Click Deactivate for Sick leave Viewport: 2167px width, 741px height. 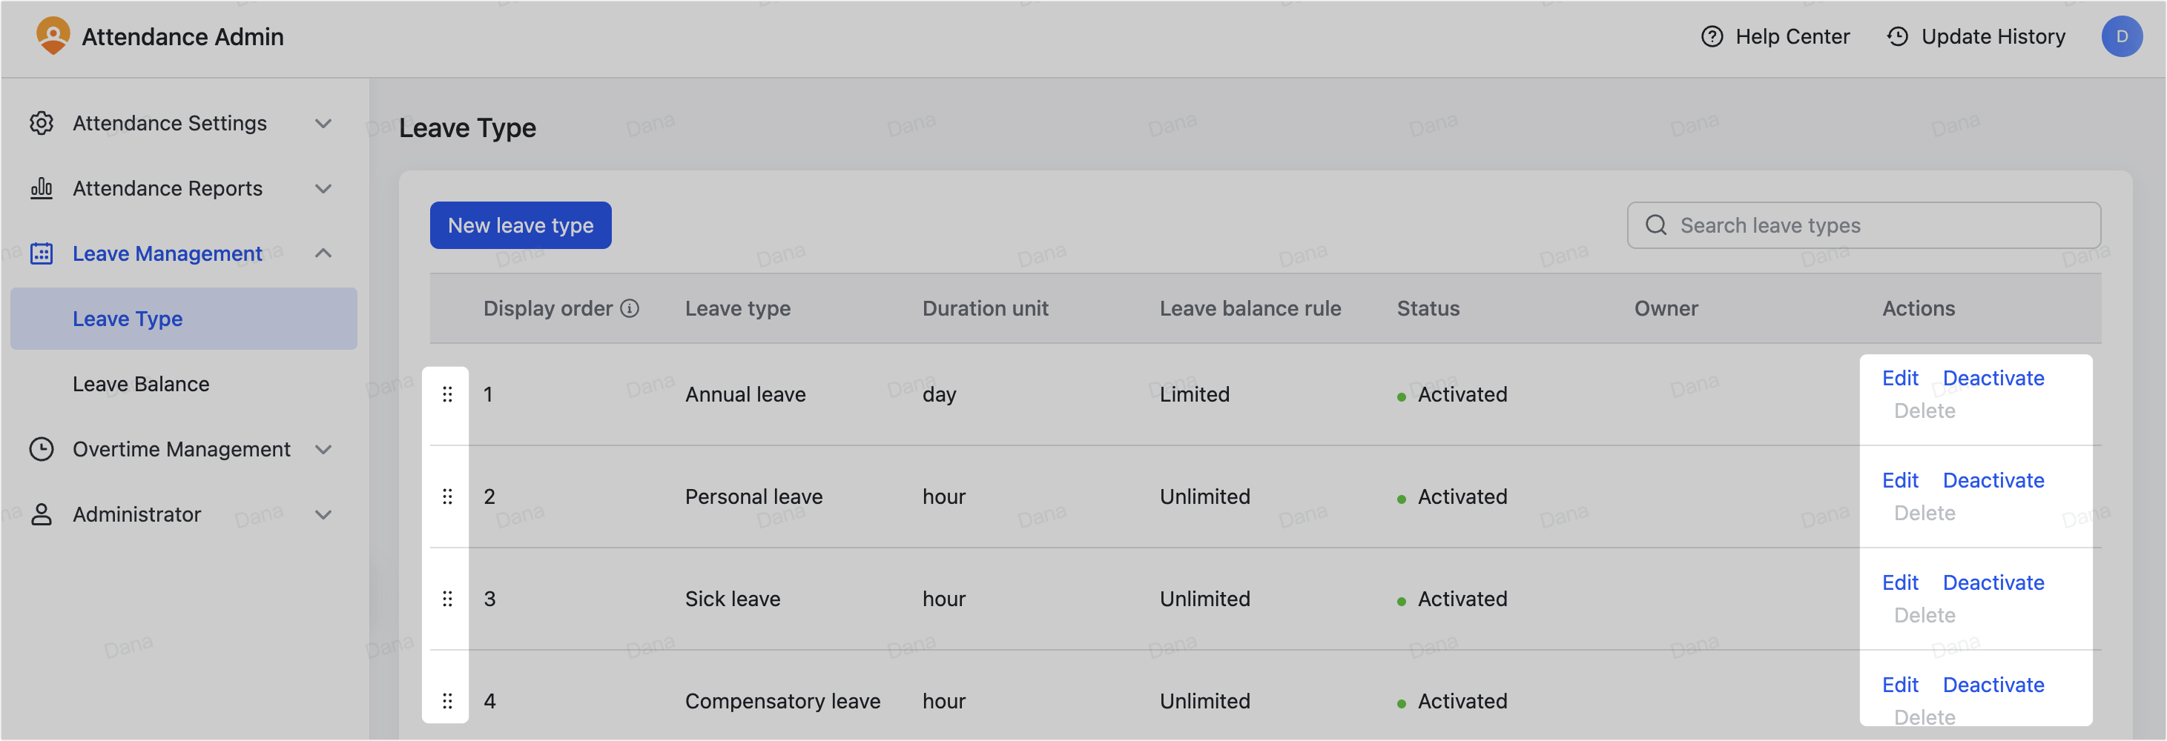point(1993,582)
